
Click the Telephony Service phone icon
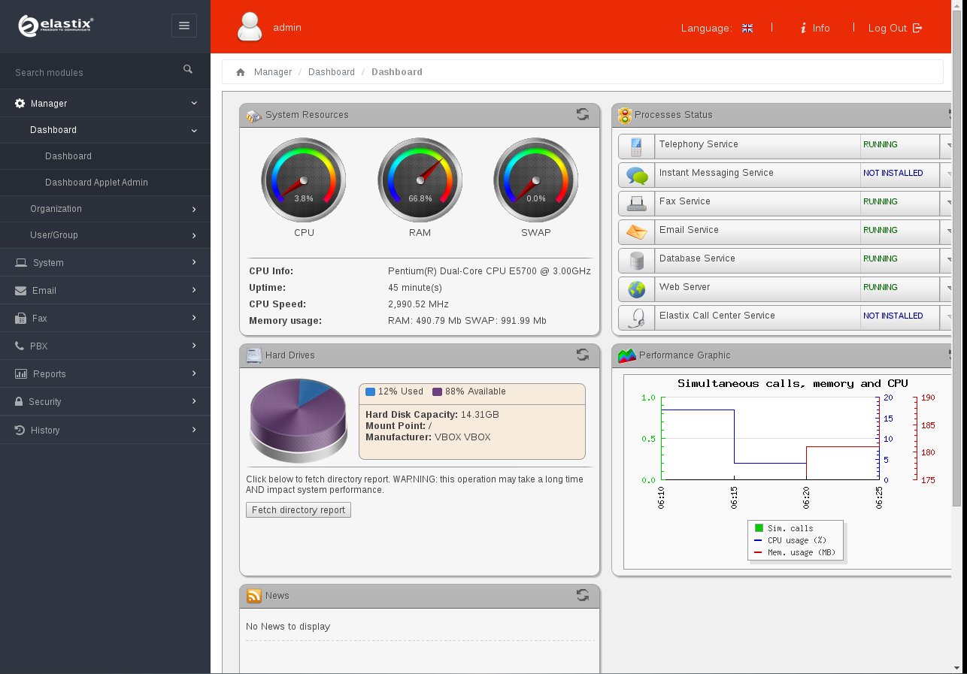[x=637, y=145]
